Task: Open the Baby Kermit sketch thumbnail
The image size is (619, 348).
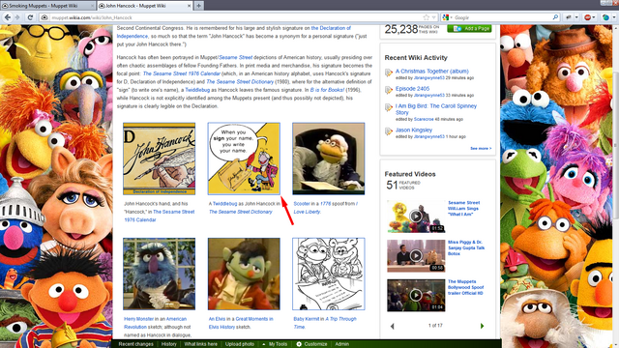Action: pyautogui.click(x=329, y=274)
